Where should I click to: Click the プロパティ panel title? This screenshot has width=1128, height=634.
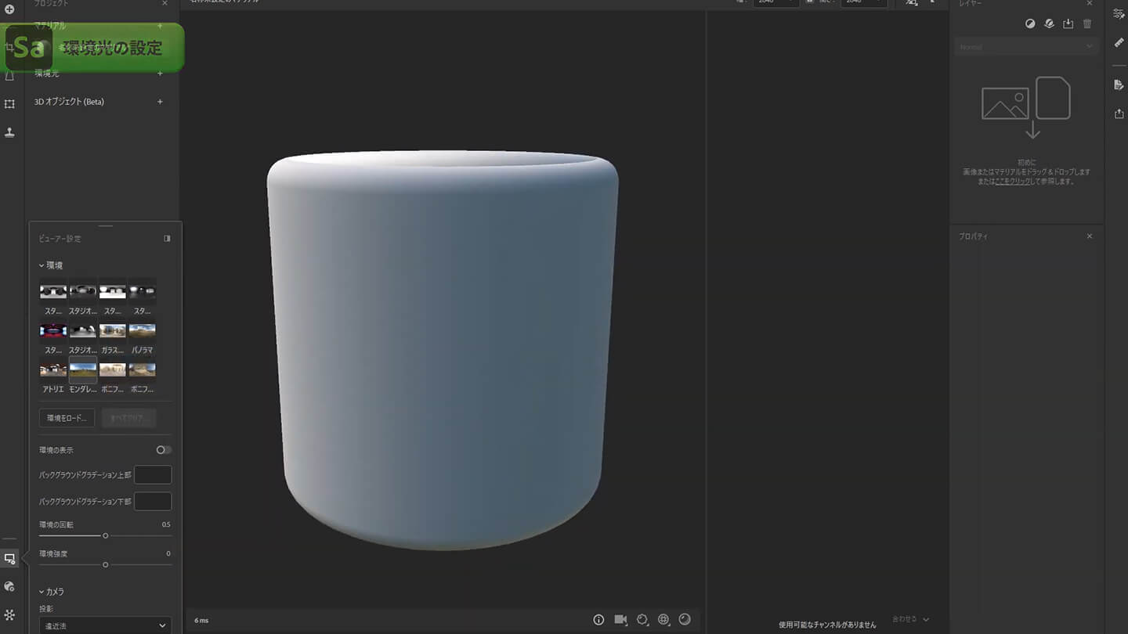(973, 236)
